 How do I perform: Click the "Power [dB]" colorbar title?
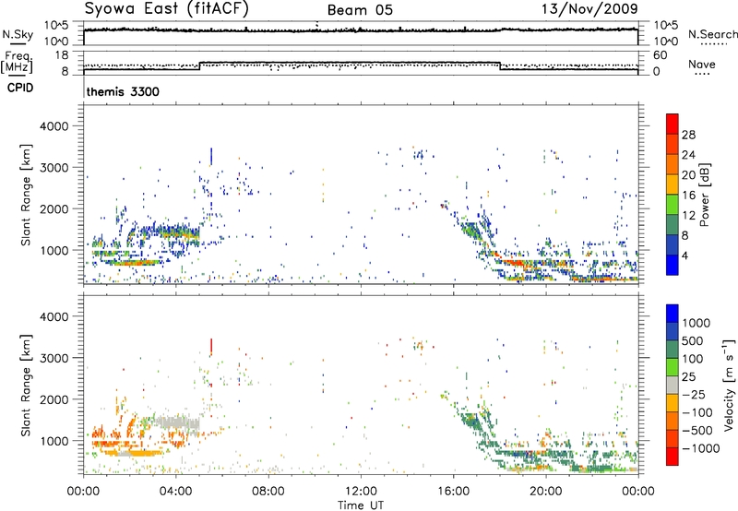pos(705,195)
